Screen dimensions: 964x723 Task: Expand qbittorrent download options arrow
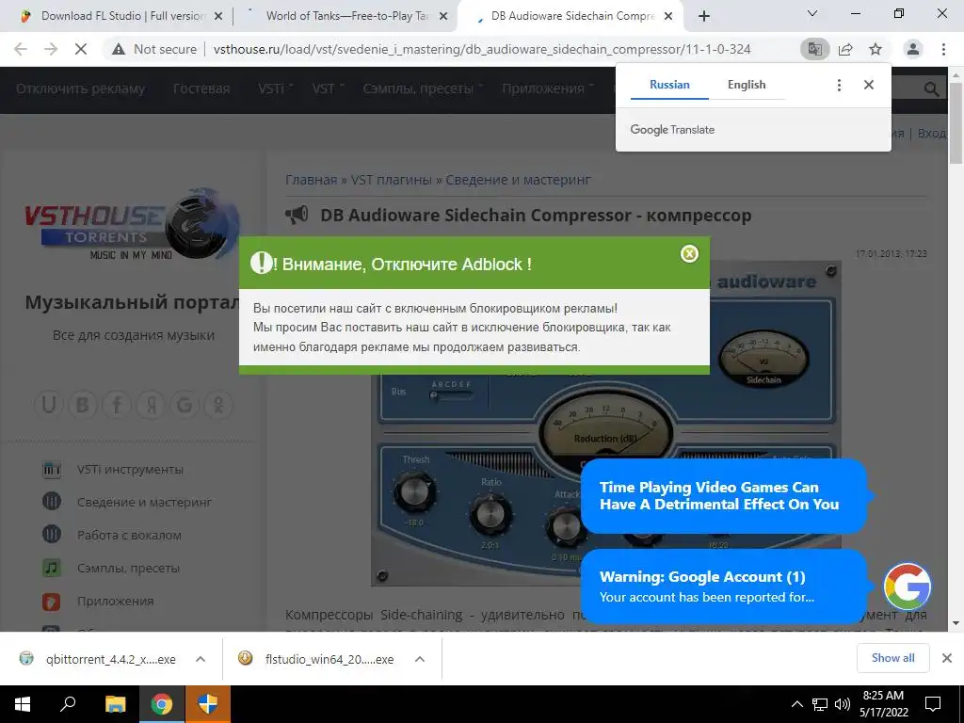point(201,659)
